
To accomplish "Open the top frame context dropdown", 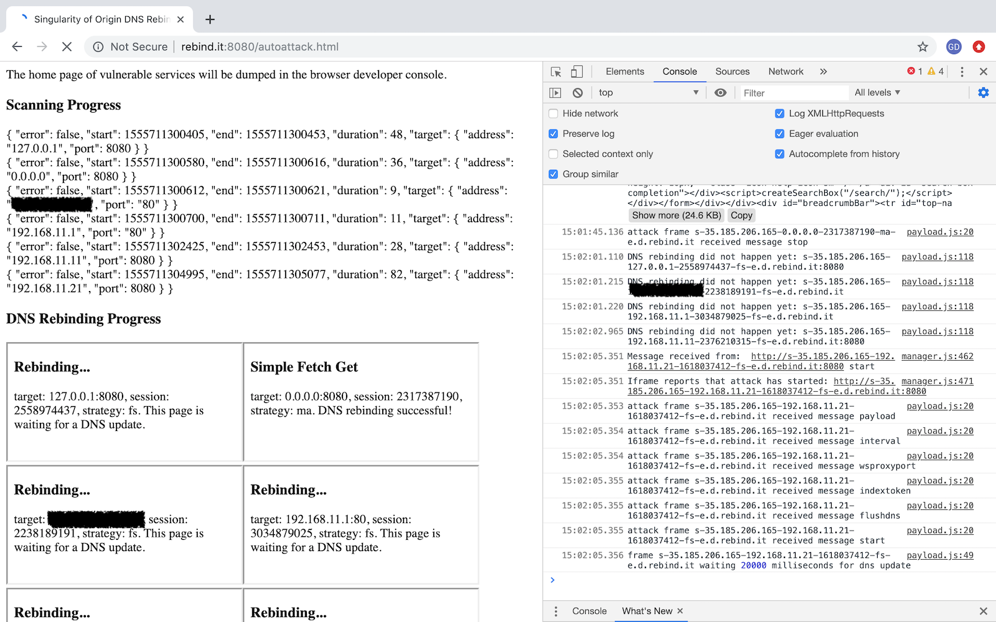I will [647, 92].
